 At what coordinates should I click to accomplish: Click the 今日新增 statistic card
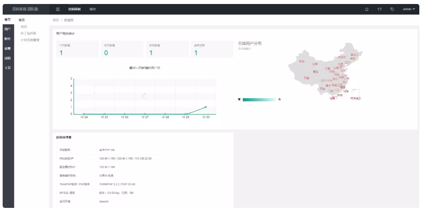[77, 49]
